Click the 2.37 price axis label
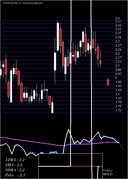This screenshot has width=128, height=179. pyautogui.click(x=118, y=33)
